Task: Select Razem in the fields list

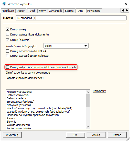Action: (11, 118)
